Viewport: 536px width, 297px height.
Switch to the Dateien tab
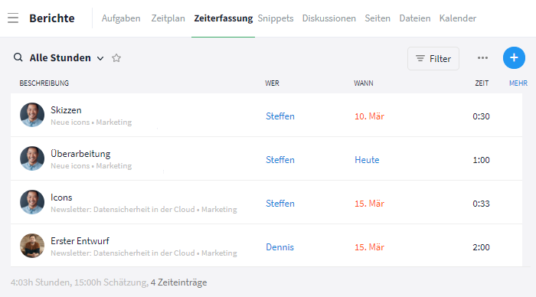point(415,18)
